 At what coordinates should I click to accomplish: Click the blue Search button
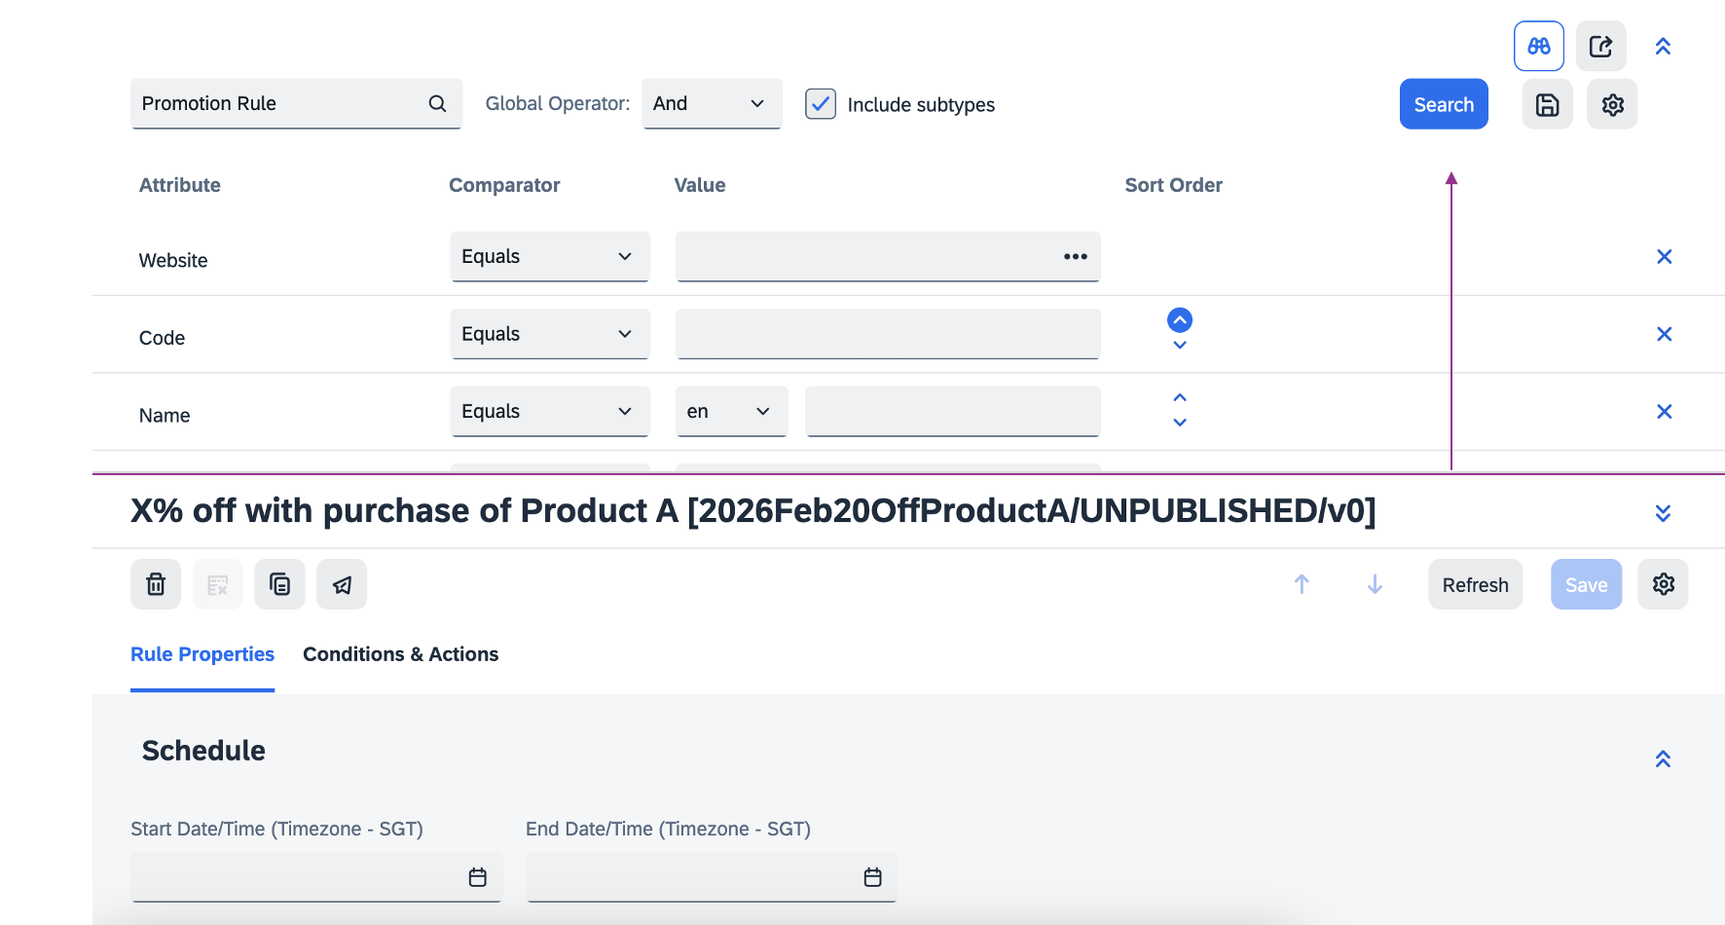(1443, 104)
